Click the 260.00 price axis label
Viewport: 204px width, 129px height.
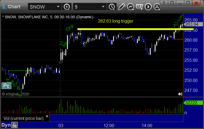191,40
